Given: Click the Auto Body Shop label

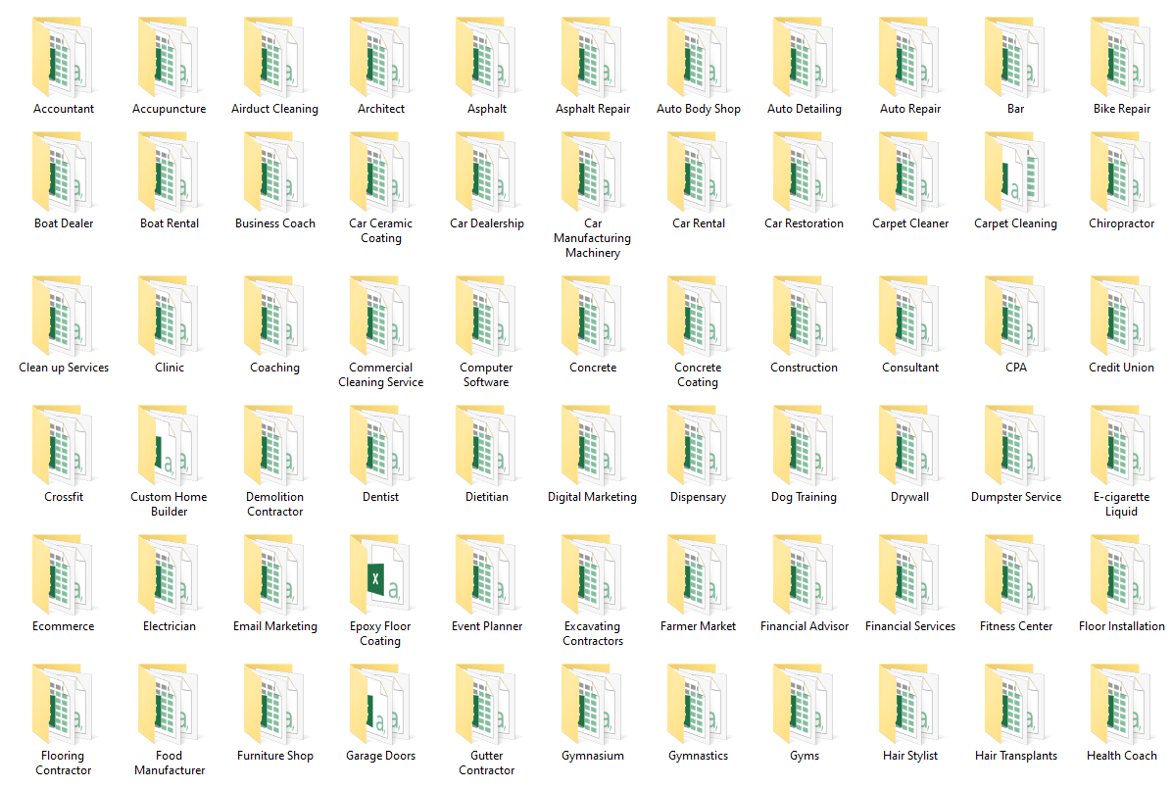Looking at the screenshot, I should (x=698, y=109).
